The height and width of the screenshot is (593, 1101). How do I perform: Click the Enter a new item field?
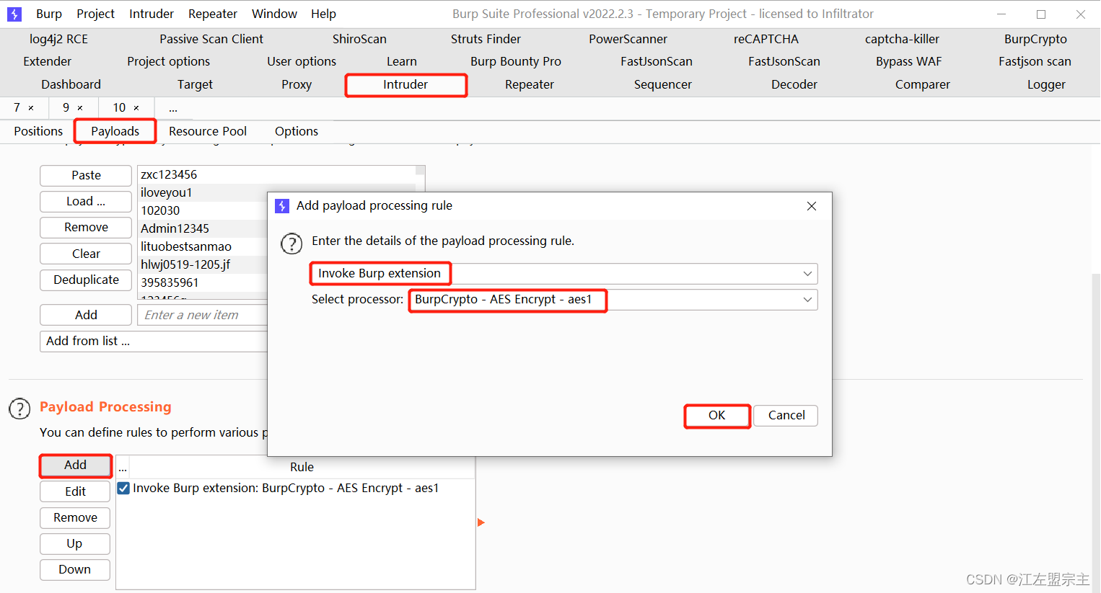(x=202, y=316)
